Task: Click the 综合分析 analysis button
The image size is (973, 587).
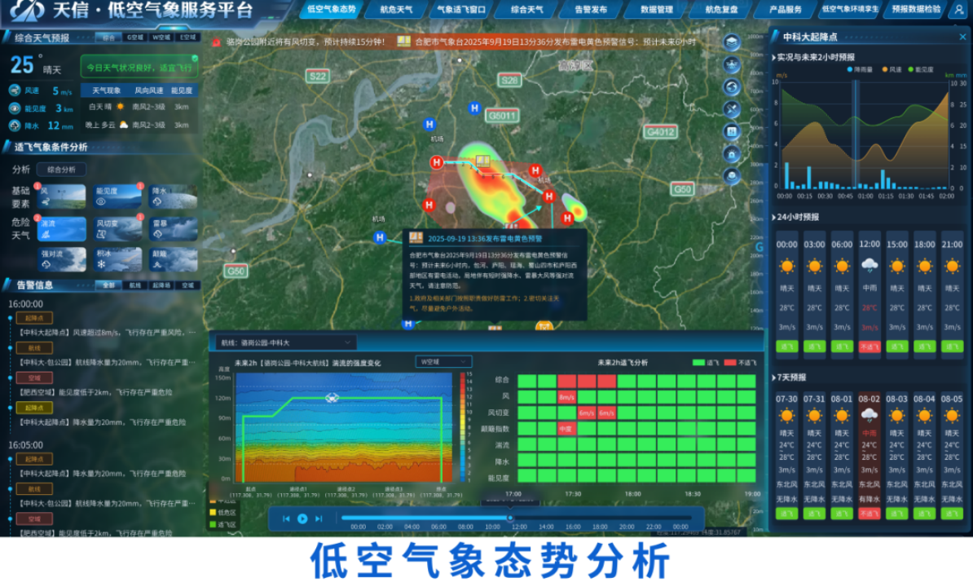Action: (x=61, y=170)
